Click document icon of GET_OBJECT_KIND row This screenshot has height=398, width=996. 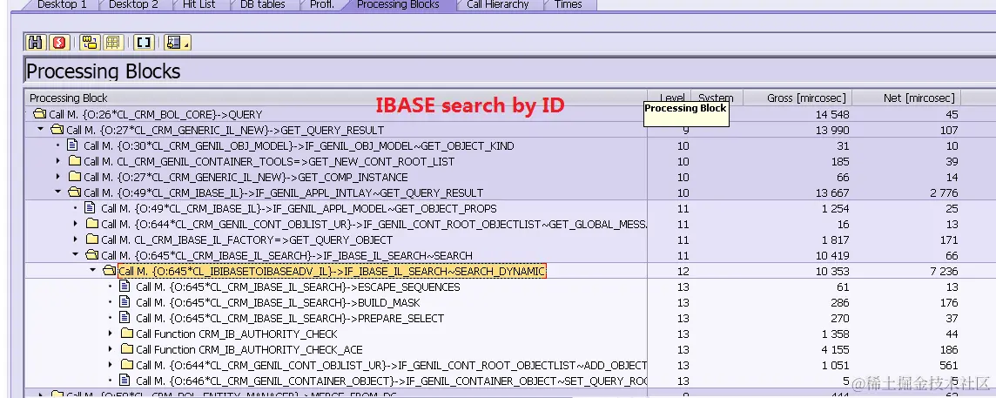click(x=72, y=145)
